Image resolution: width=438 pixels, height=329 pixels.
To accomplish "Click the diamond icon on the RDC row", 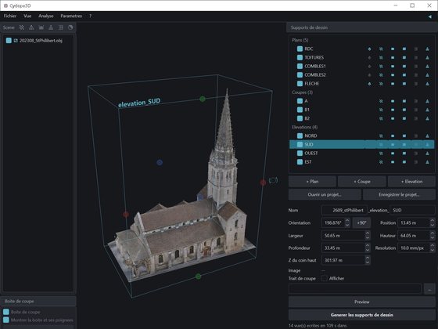I will click(369, 49).
